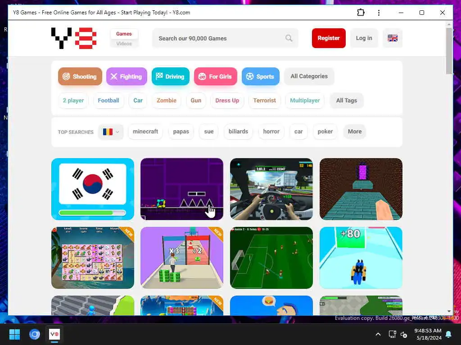Image resolution: width=461 pixels, height=345 pixels.
Task: Open the money stack runner game thumbnail
Action: [182, 257]
